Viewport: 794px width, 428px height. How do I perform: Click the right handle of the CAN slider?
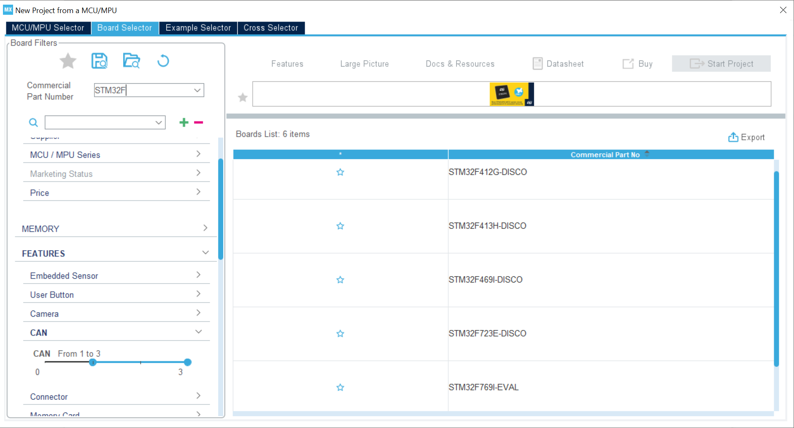[x=188, y=362]
